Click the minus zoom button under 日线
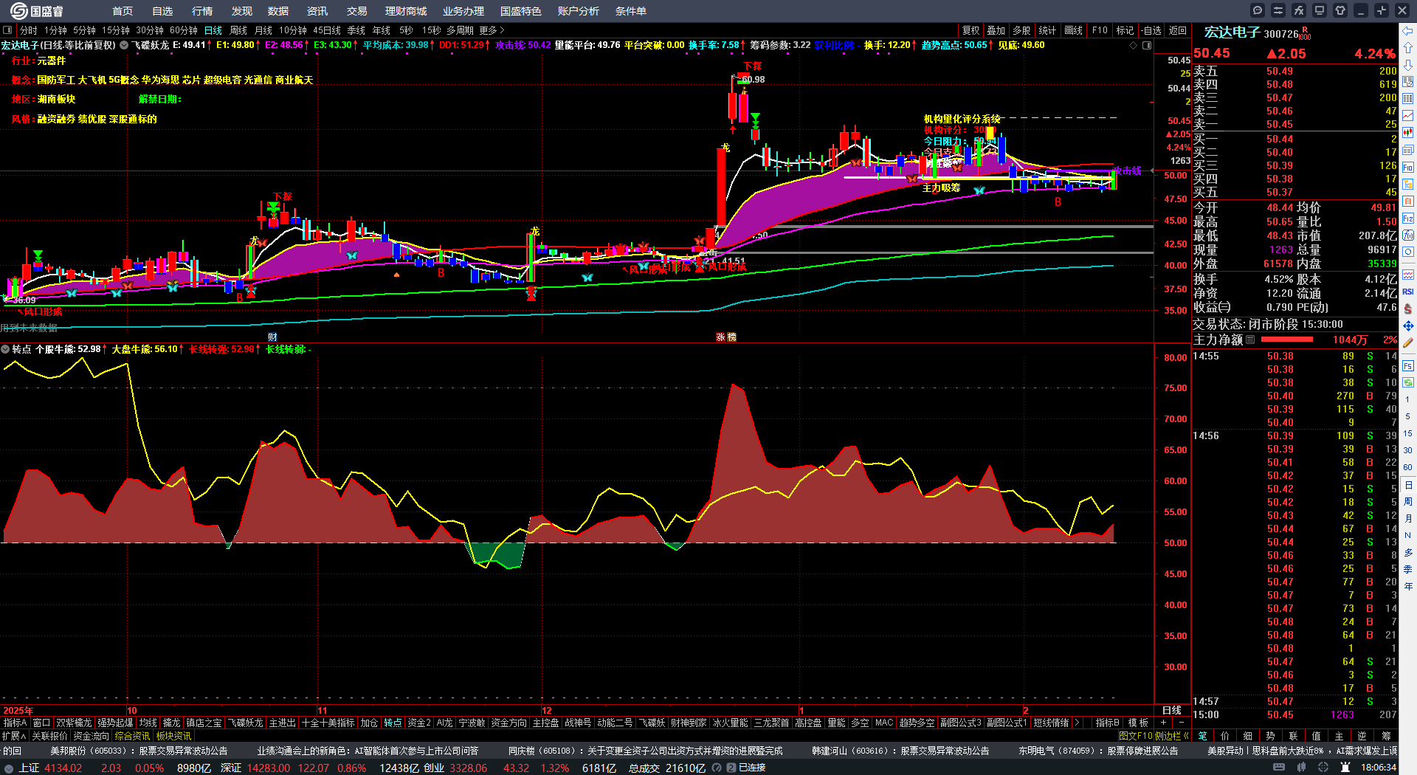This screenshot has width=1417, height=775. [1181, 723]
